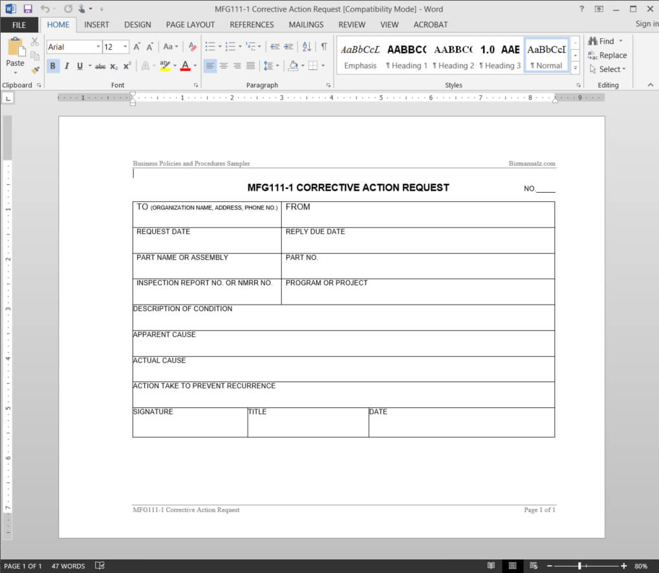Image resolution: width=659 pixels, height=573 pixels.
Task: Click Sign in link
Action: coord(647,24)
